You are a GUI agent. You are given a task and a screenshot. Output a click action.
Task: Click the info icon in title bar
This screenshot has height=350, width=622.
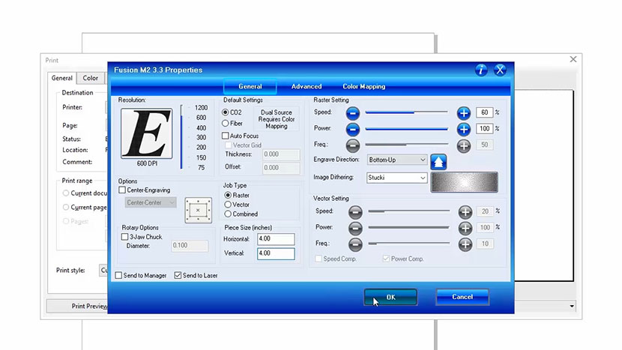(x=481, y=70)
